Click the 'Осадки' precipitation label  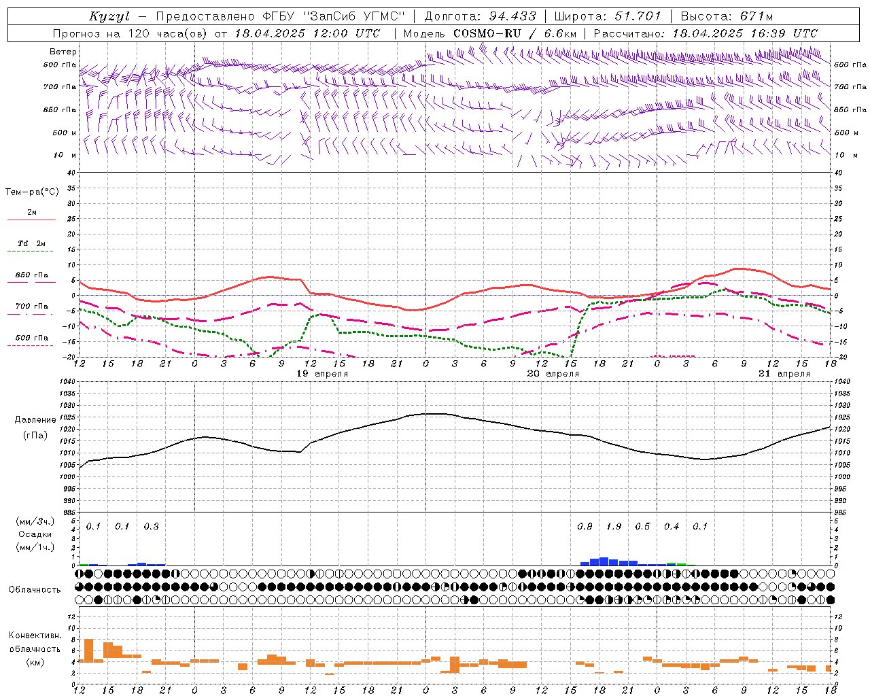pyautogui.click(x=35, y=534)
